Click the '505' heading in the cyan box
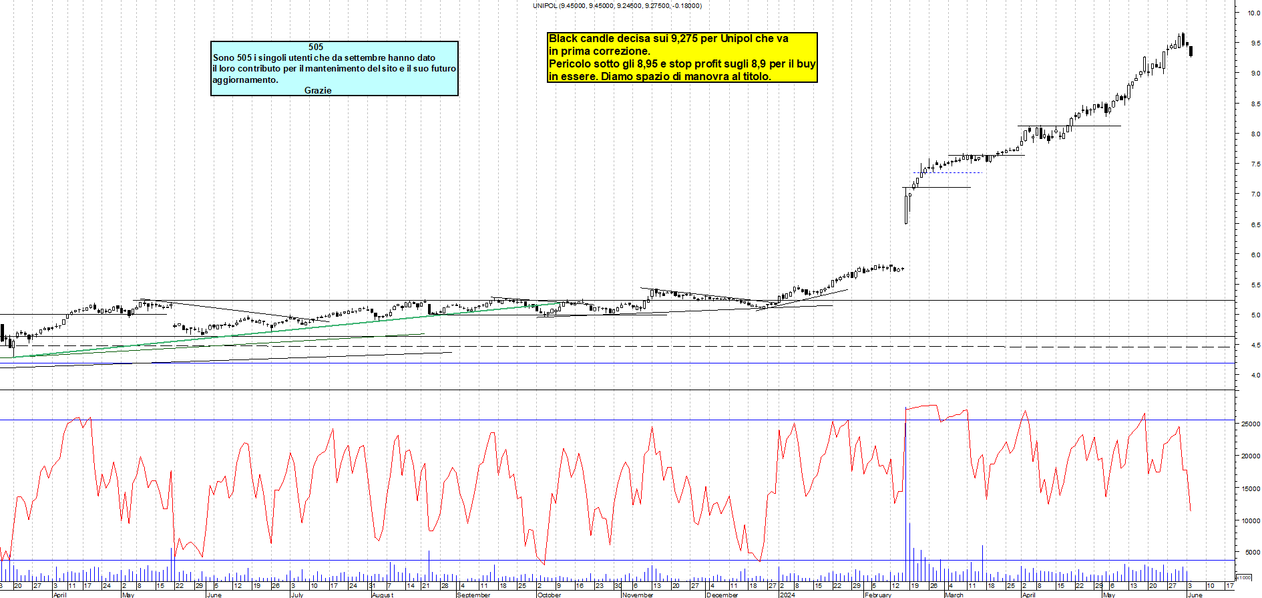The width and height of the screenshot is (1262, 598). coord(316,47)
